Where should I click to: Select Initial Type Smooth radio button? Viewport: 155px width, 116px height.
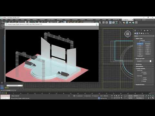(142, 74)
